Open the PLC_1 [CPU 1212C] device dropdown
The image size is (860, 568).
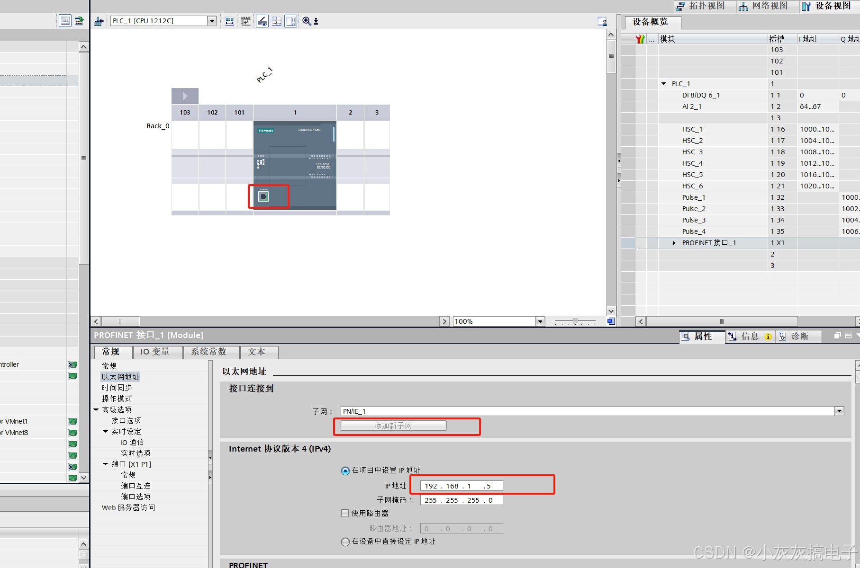click(212, 21)
